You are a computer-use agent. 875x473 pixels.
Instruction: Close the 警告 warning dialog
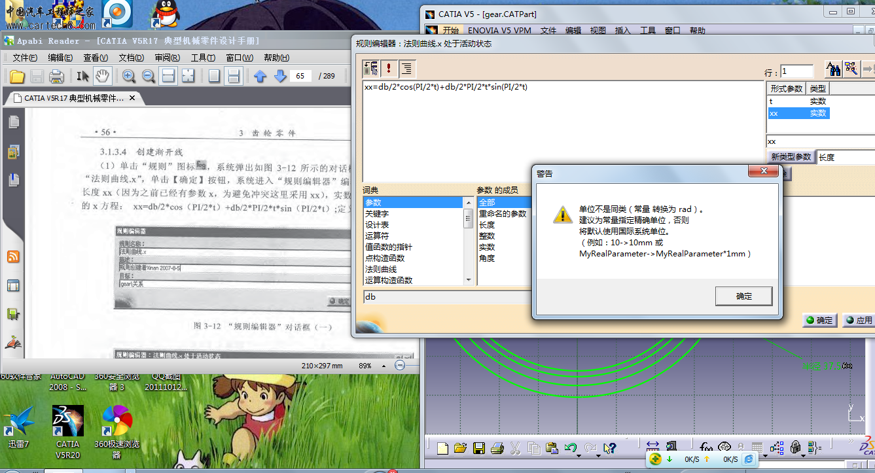coord(763,171)
